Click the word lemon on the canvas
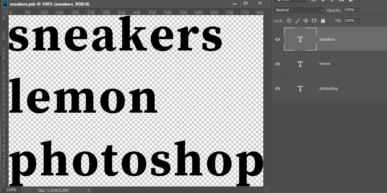The image size is (387, 193). tap(83, 96)
